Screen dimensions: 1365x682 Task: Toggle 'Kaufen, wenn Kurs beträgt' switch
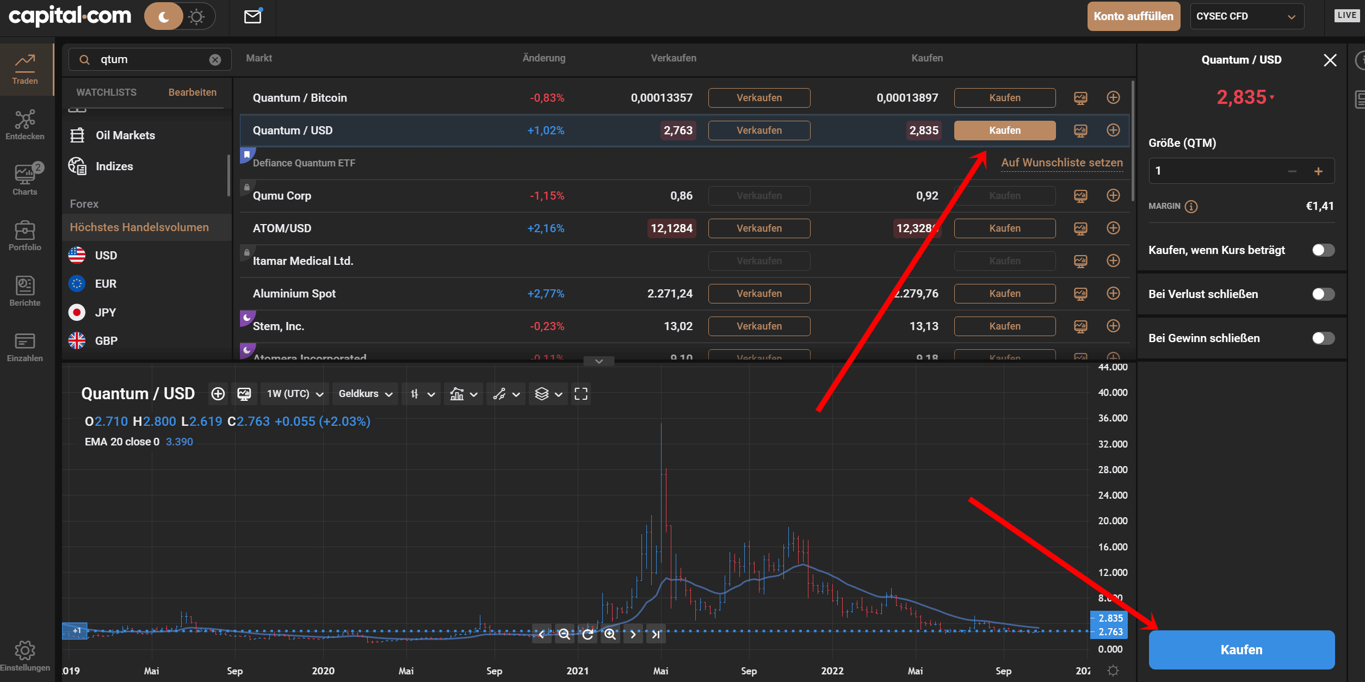click(1323, 250)
